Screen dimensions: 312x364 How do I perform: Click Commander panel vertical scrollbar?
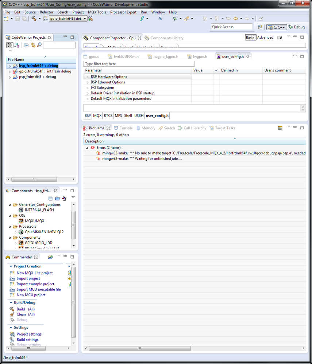pos(73,302)
